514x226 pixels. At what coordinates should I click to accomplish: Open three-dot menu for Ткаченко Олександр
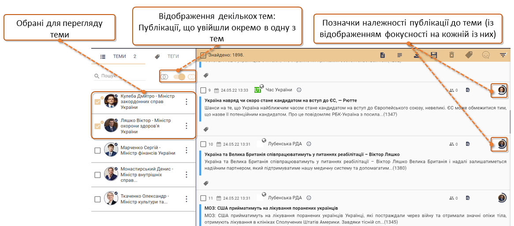point(186,199)
